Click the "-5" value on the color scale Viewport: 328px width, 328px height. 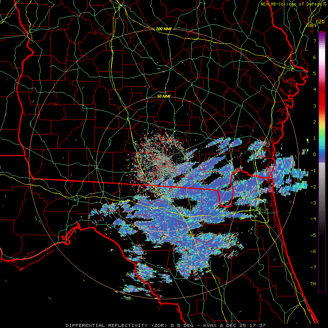[x=313, y=235]
